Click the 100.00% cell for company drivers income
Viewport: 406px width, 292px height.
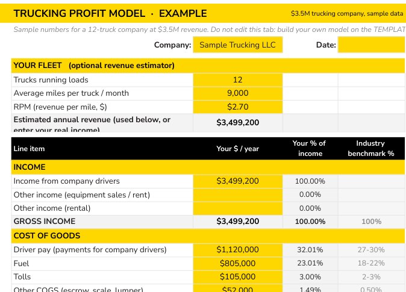[x=310, y=181]
